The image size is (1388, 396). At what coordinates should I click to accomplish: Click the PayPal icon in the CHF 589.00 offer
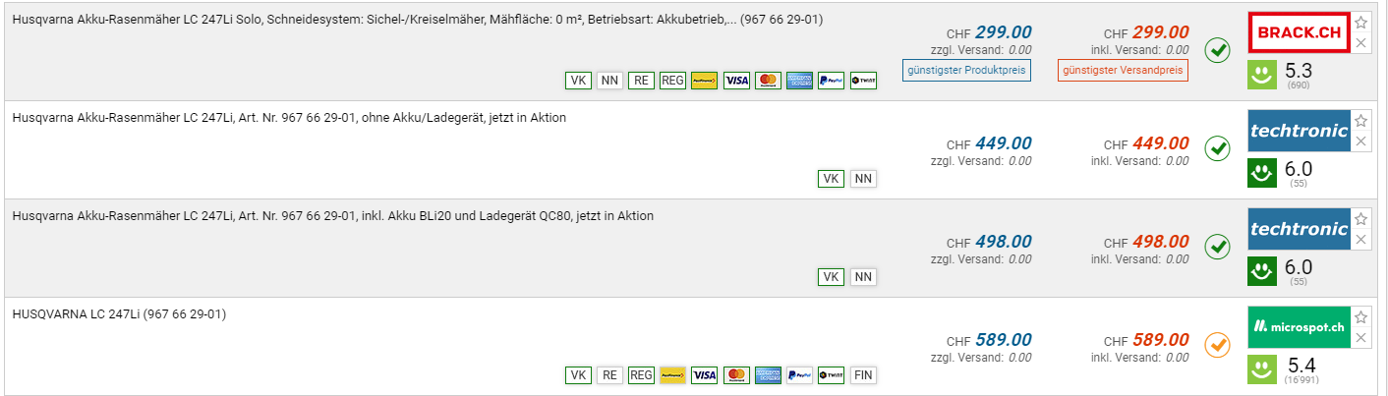pyautogui.click(x=799, y=374)
